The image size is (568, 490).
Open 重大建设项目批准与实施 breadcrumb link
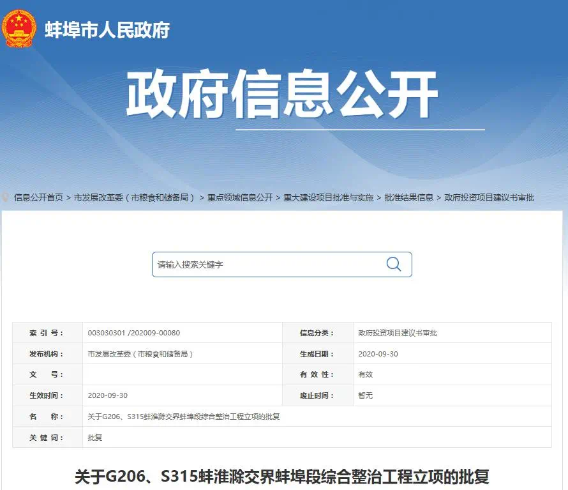tap(328, 197)
